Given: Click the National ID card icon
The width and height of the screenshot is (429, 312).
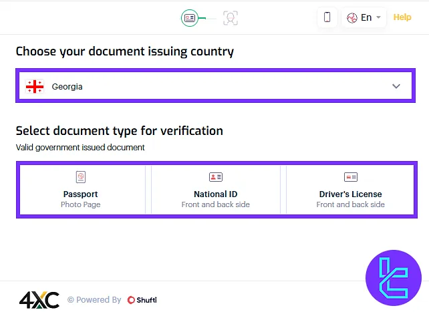Looking at the screenshot, I should tap(216, 177).
